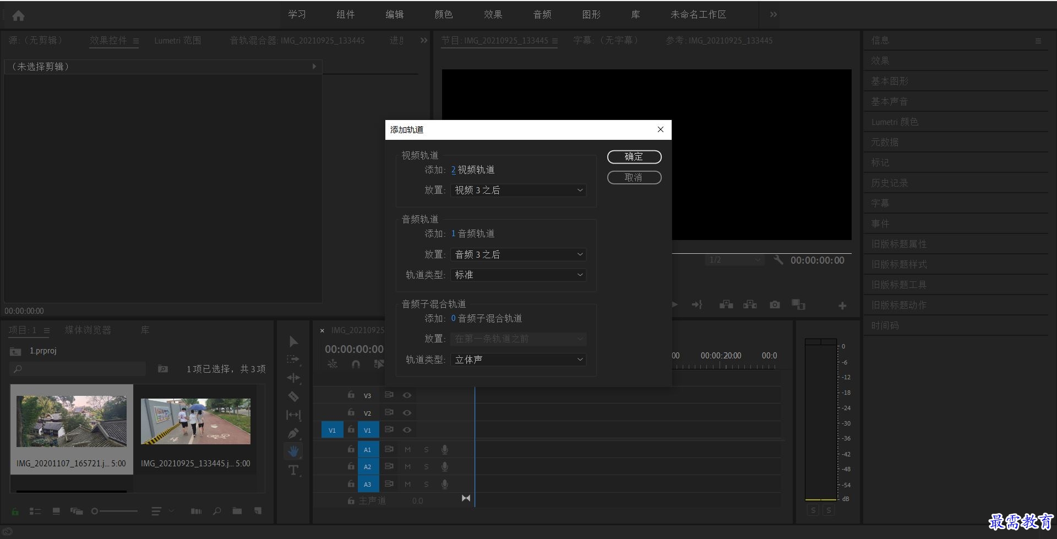Viewport: 1057px width, 539px height.
Task: Click the Extract button in program monitor
Action: (750, 304)
